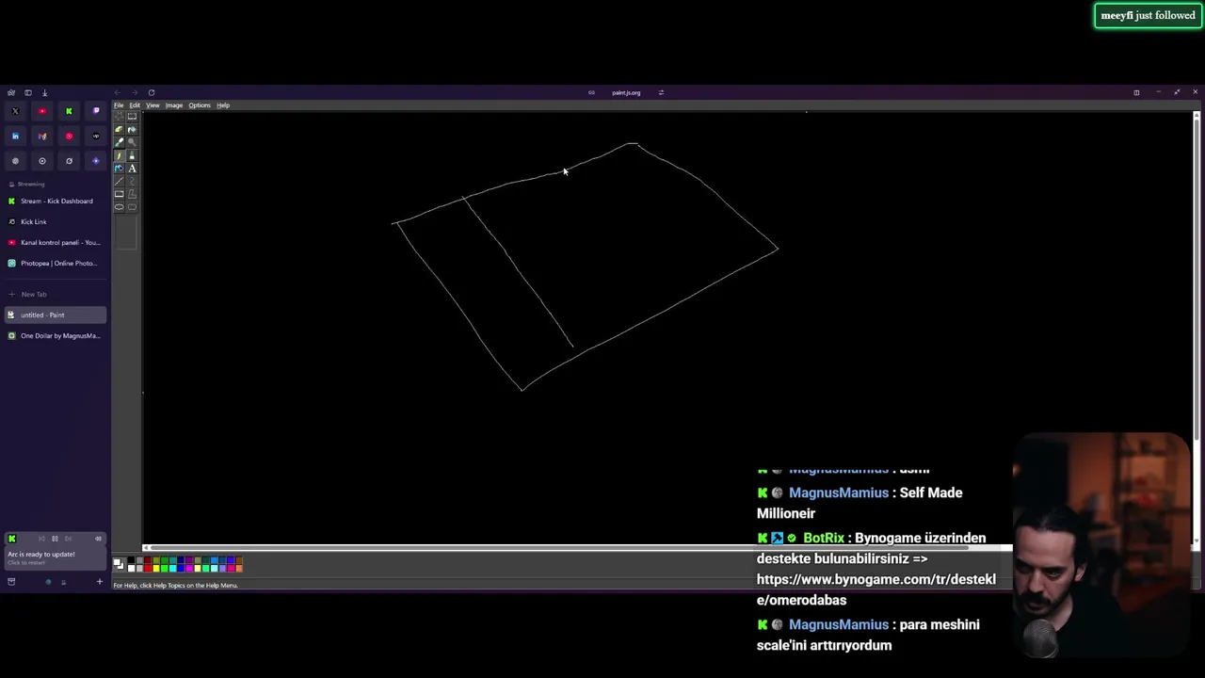This screenshot has width=1205, height=678.
Task: Go to previous track in mini player
Action: click(41, 539)
